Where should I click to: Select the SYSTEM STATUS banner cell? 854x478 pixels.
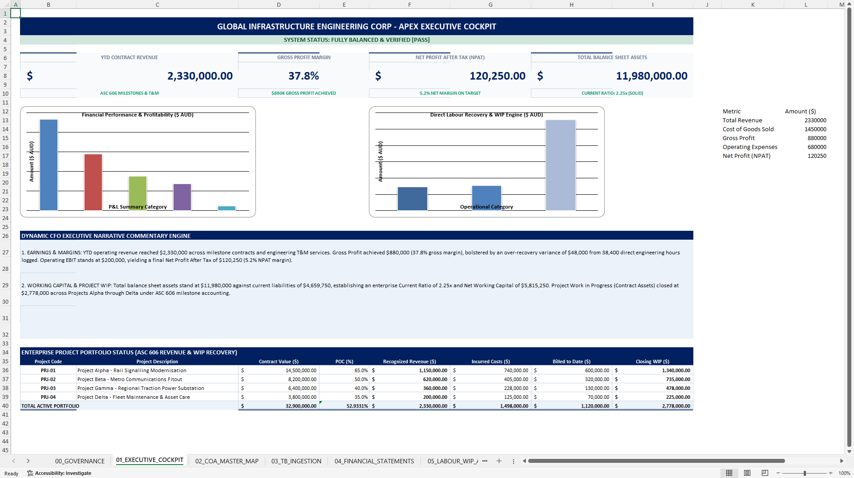click(356, 40)
